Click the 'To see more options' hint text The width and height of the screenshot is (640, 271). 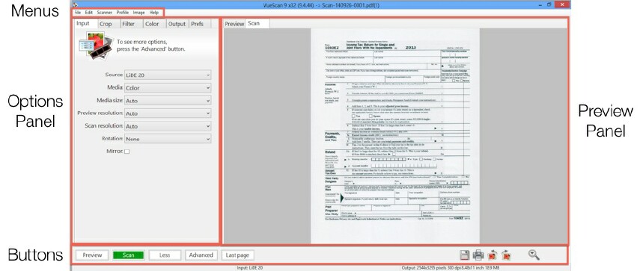[x=150, y=45]
